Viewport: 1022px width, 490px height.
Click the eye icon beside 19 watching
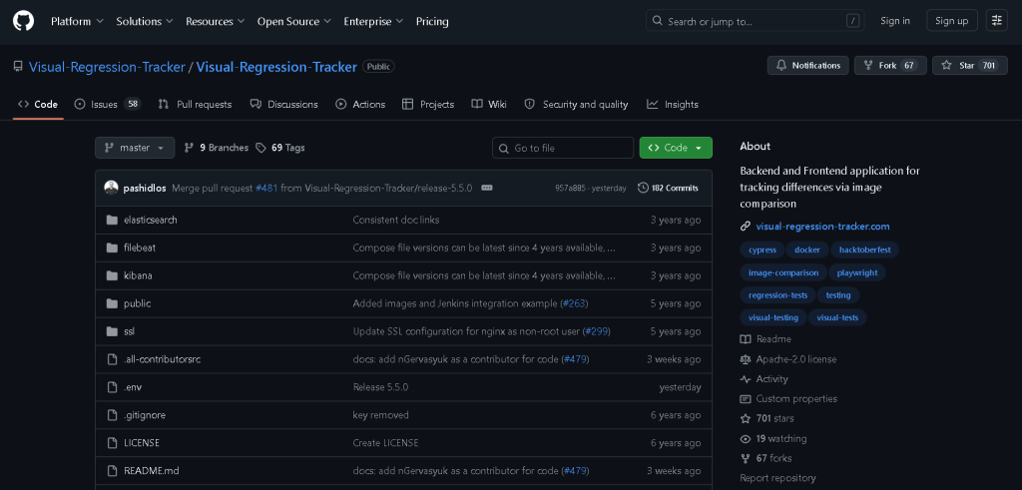click(x=746, y=439)
